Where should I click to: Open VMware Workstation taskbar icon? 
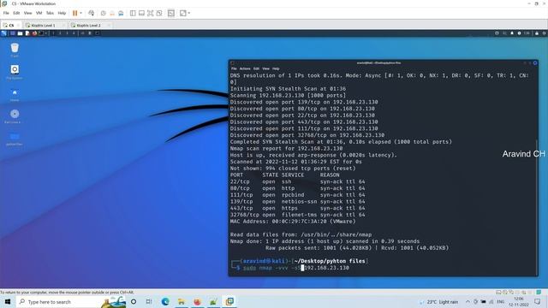click(229, 301)
